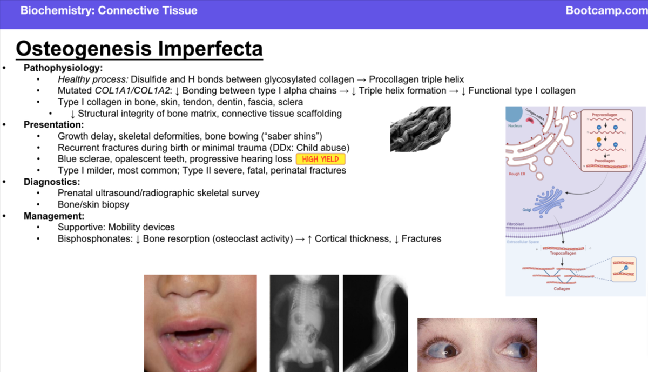
Task: Click the "Rough ER" diagram label
Action: point(517,174)
